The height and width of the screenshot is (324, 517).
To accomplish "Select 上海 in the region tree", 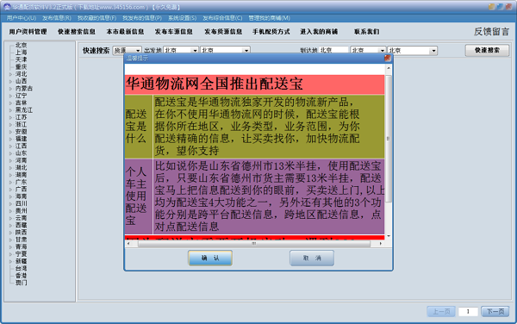I will tap(21, 52).
